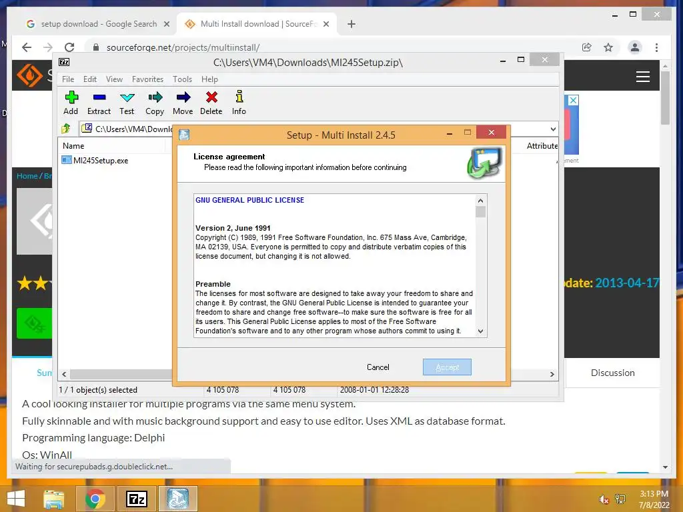Viewport: 683px width, 512px height.
Task: Click the Chrome address bar URL
Action: [x=183, y=47]
